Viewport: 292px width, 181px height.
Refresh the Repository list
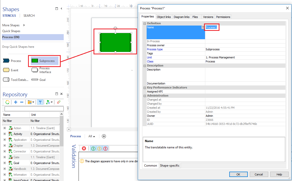[x=7, y=102]
